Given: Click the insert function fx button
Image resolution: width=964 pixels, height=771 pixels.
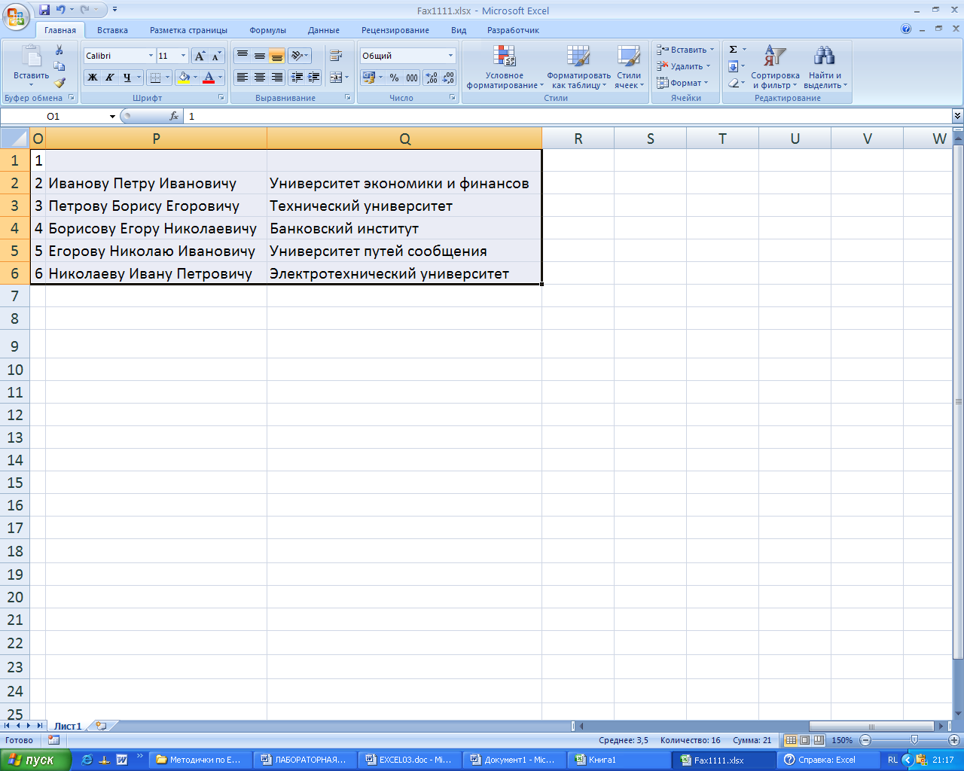Looking at the screenshot, I should [174, 116].
